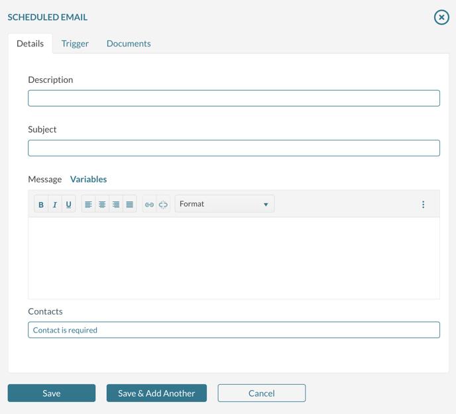This screenshot has width=456, height=414.
Task: Insert a hyperlink into the message
Action: [x=149, y=205]
